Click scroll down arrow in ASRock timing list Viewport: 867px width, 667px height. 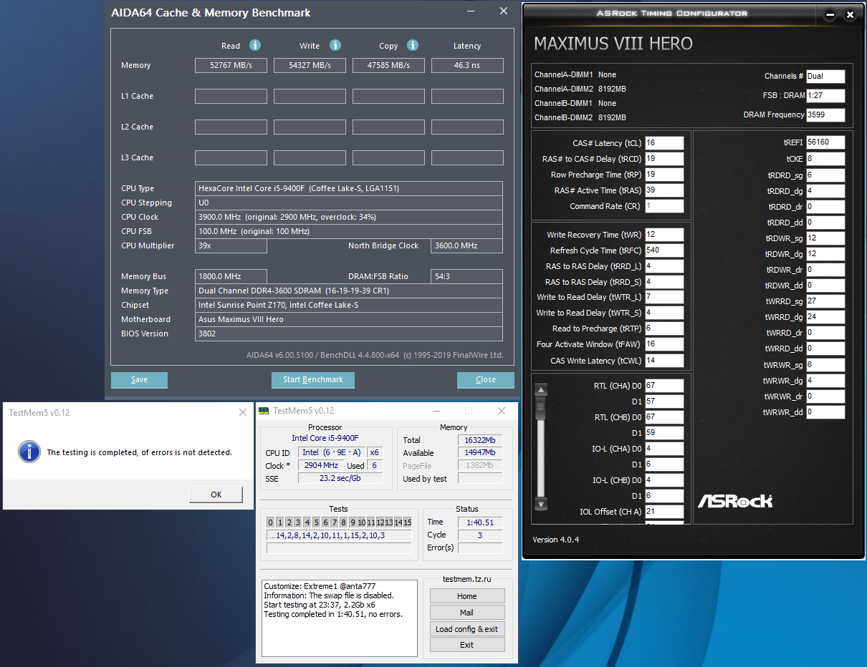click(541, 504)
